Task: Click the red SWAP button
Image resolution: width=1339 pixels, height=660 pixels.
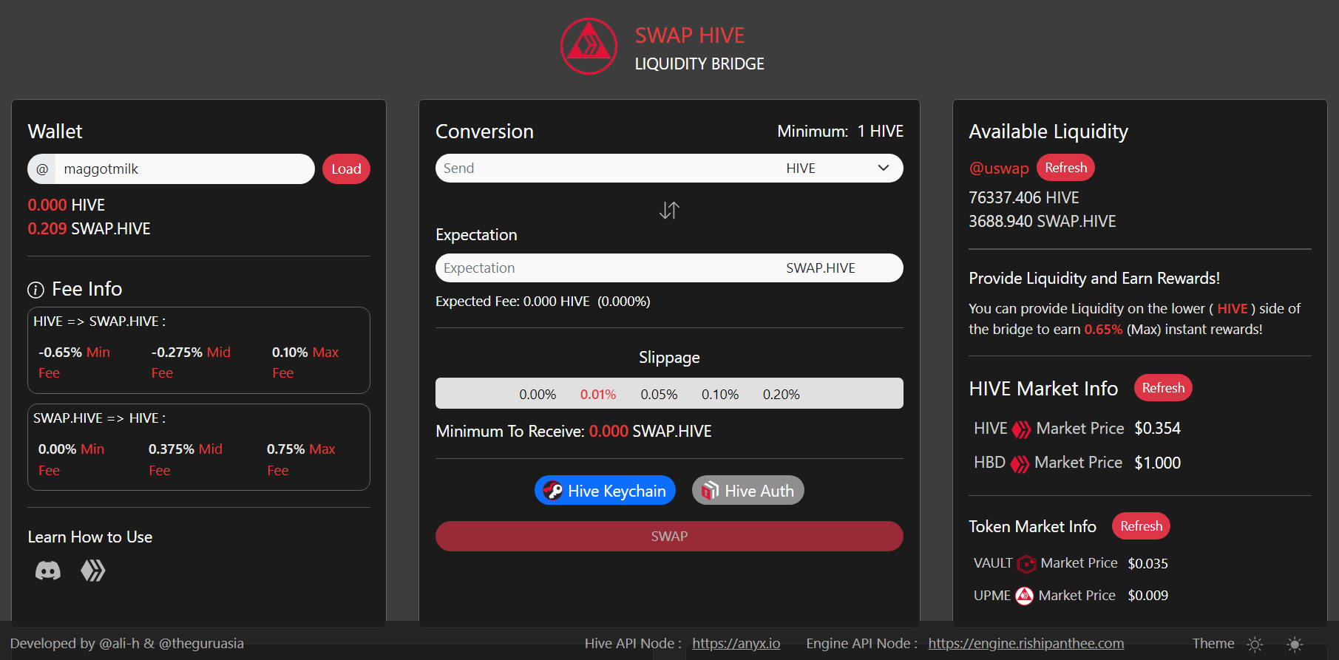Action: click(x=669, y=537)
